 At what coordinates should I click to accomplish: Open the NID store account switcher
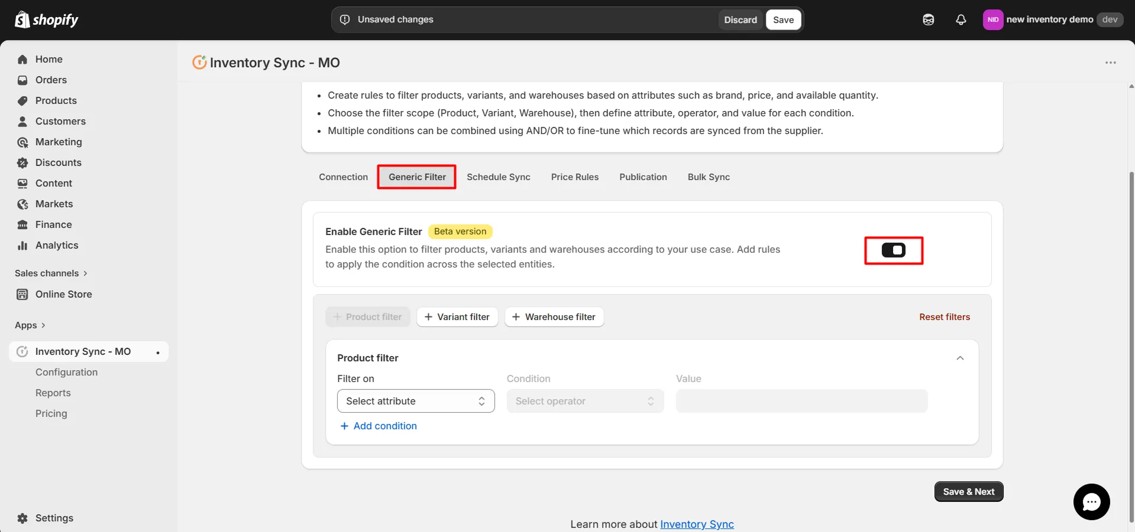(x=992, y=19)
